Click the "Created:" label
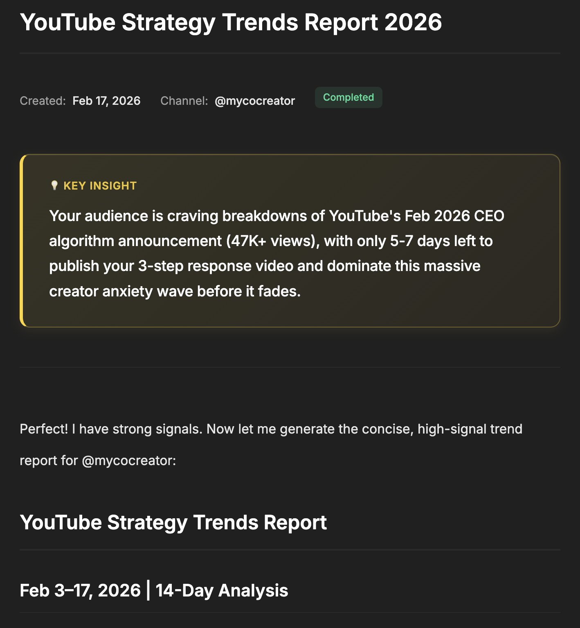This screenshot has width=580, height=628. [43, 101]
